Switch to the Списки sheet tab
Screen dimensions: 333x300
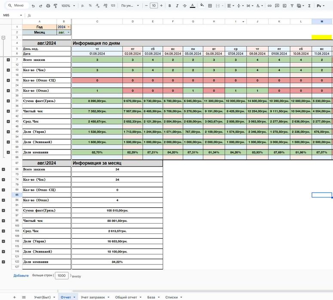tap(171, 297)
